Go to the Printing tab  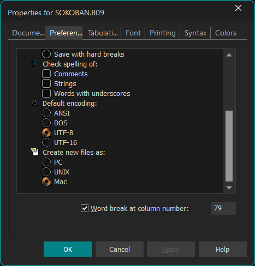point(163,33)
